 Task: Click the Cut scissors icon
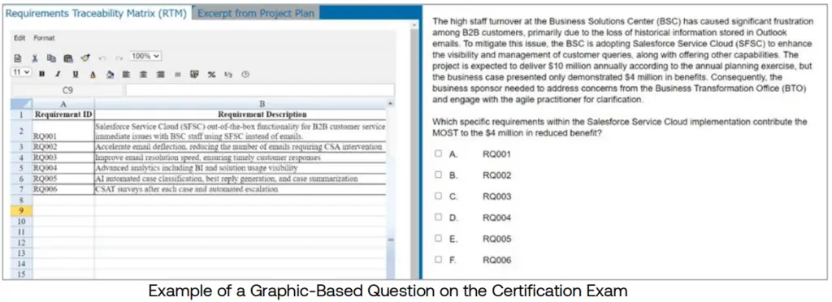[x=34, y=58]
